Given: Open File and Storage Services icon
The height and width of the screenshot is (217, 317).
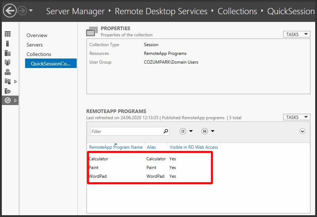Looking at the screenshot, I should pyautogui.click(x=8, y=82).
